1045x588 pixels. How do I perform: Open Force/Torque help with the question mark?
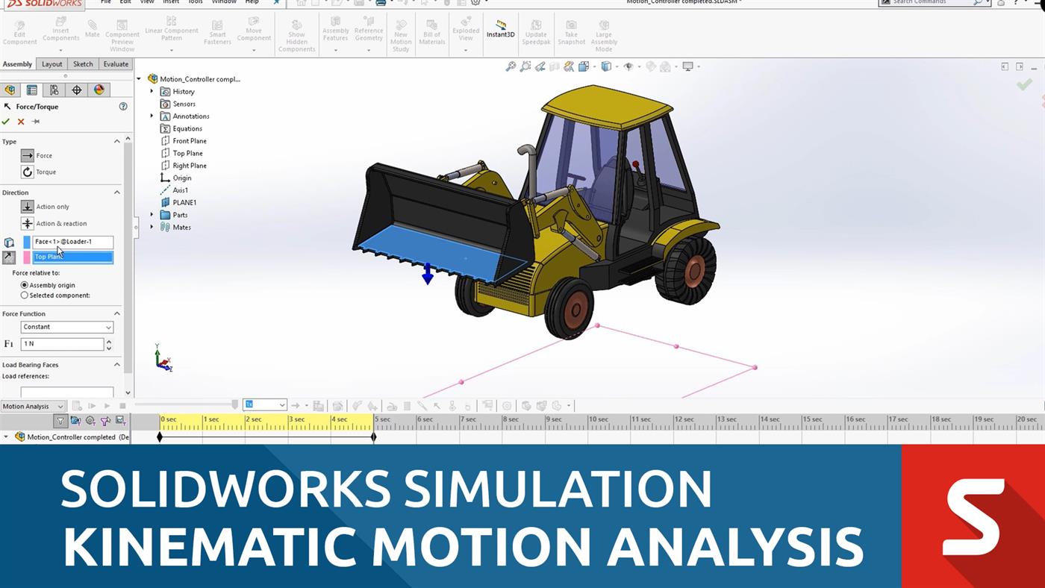(x=123, y=106)
